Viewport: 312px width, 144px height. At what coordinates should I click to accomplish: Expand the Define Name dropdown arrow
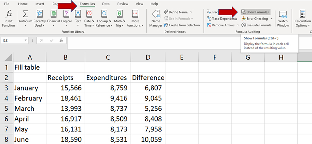coord(191,12)
